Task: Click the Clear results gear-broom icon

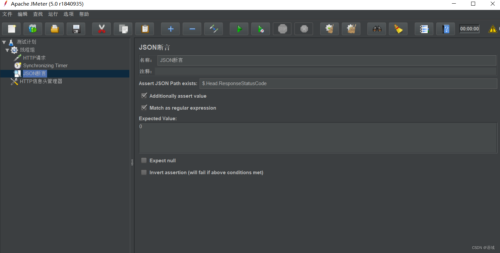Action: coord(330,29)
